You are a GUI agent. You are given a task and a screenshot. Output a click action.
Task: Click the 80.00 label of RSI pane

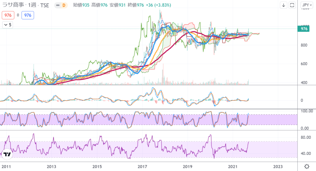tap(306, 137)
